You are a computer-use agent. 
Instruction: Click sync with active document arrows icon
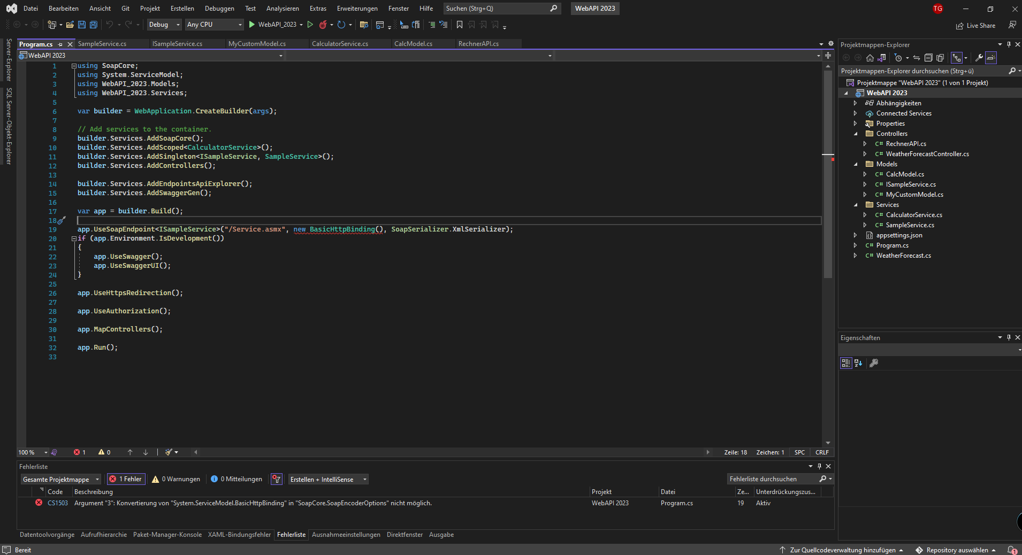tap(917, 58)
